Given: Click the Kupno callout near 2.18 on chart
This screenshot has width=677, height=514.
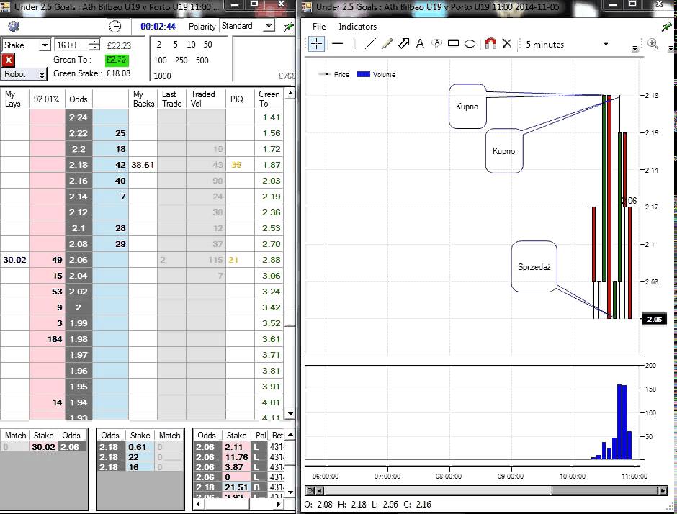Looking at the screenshot, I should pos(467,106).
